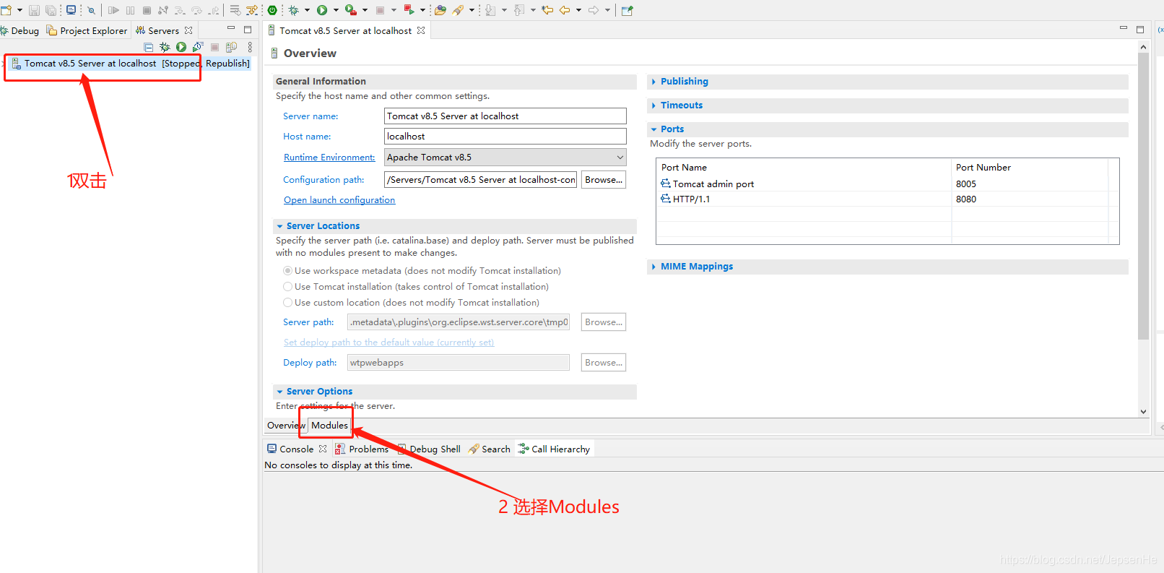Click Browse next to Deploy path

604,363
